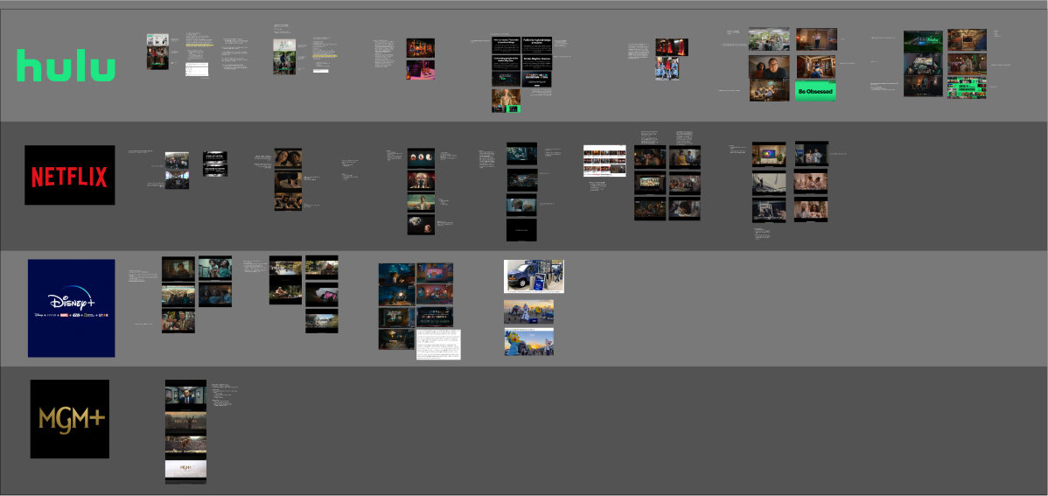This screenshot has width=1048, height=496.
Task: Select the man-in-suit still in MGM+ row
Action: point(185,395)
